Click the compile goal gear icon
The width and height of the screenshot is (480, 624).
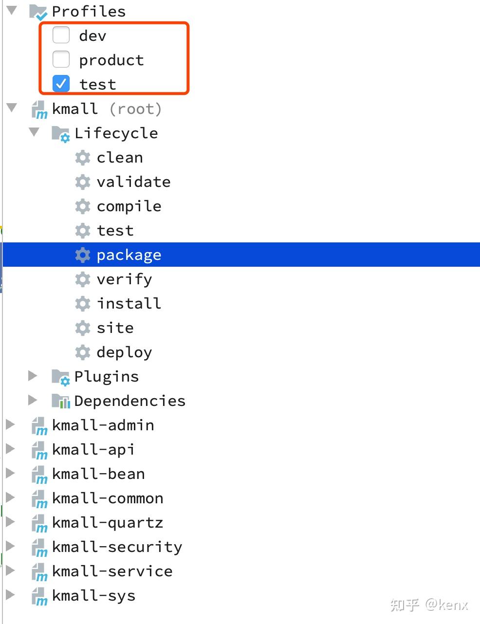[83, 206]
